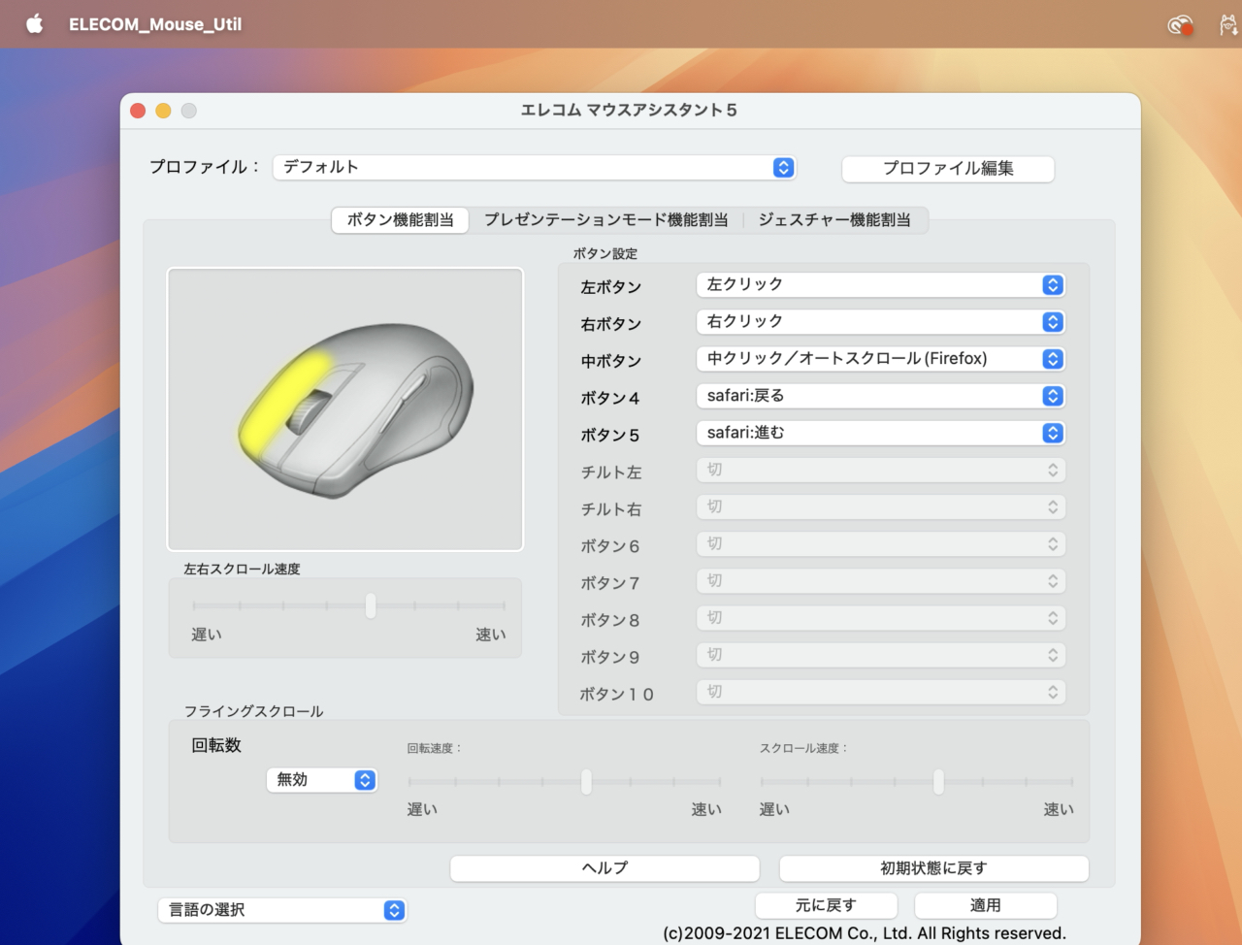This screenshot has width=1242, height=945.
Task: Click the ボタン8 dropdown
Action: (881, 618)
